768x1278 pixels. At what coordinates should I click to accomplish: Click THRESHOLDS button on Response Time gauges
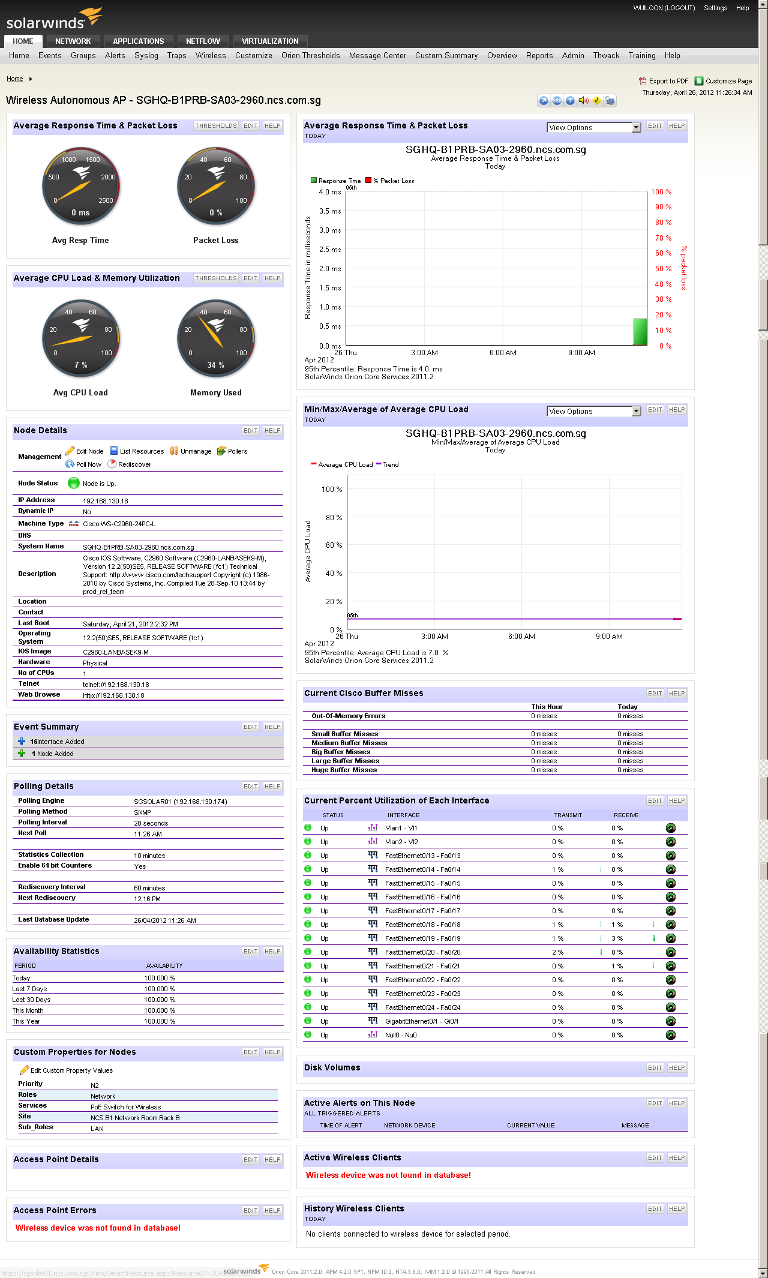[x=216, y=126]
